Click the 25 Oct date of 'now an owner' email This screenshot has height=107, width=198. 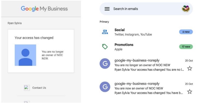[189, 84]
